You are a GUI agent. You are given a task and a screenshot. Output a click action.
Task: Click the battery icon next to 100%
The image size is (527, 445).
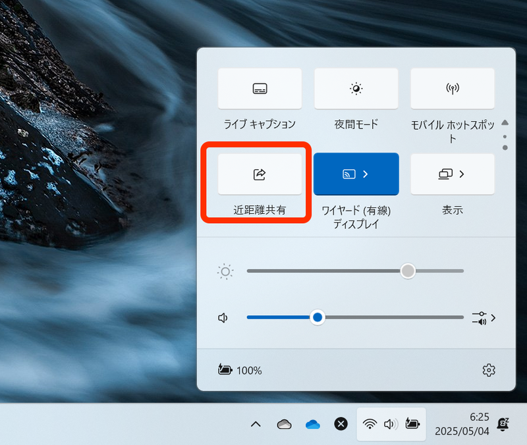click(x=224, y=370)
